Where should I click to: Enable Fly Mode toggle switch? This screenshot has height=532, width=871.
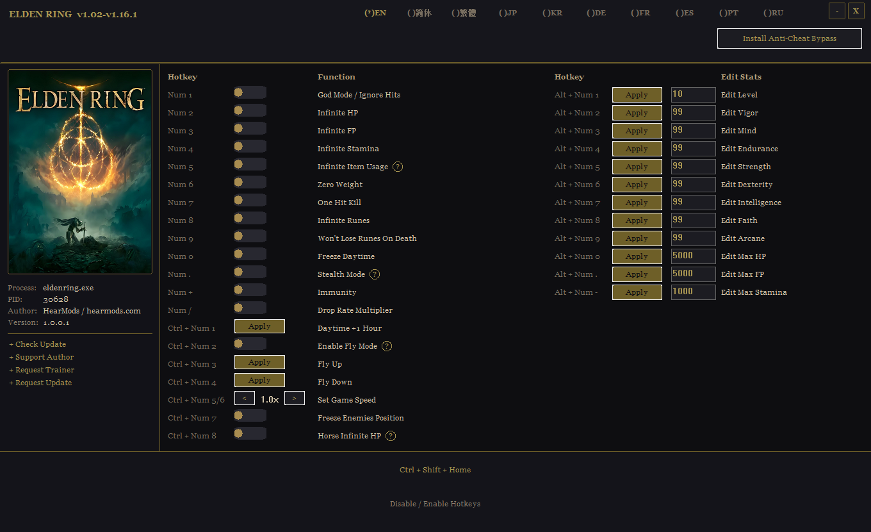click(250, 344)
